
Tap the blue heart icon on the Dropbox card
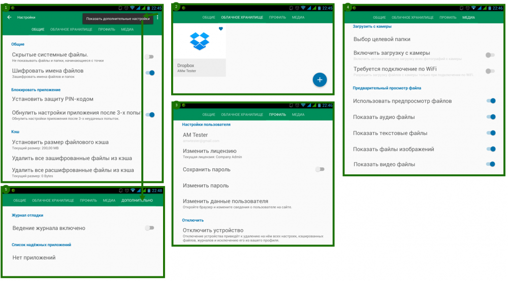tap(220, 28)
